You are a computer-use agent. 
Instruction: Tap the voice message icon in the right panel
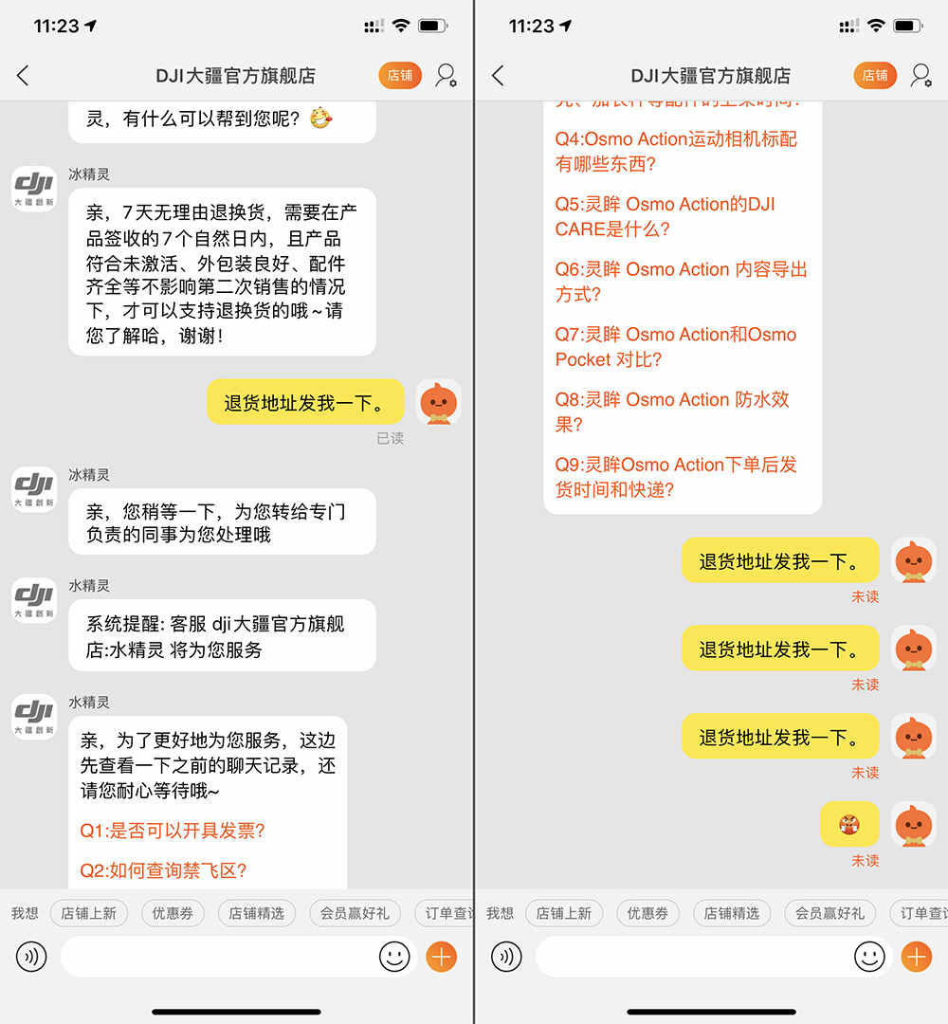tap(505, 957)
